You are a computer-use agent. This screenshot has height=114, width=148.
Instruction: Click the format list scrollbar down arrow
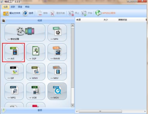pos(73,105)
